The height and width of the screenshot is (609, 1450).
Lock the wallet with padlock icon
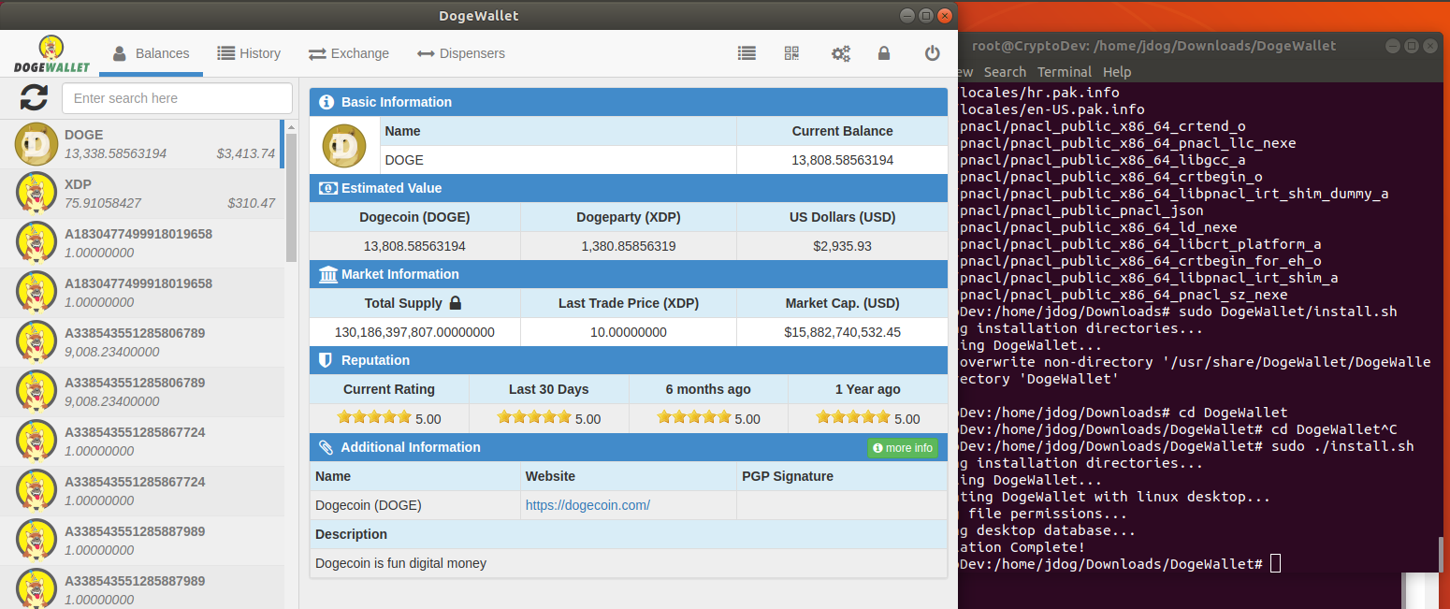tap(884, 53)
